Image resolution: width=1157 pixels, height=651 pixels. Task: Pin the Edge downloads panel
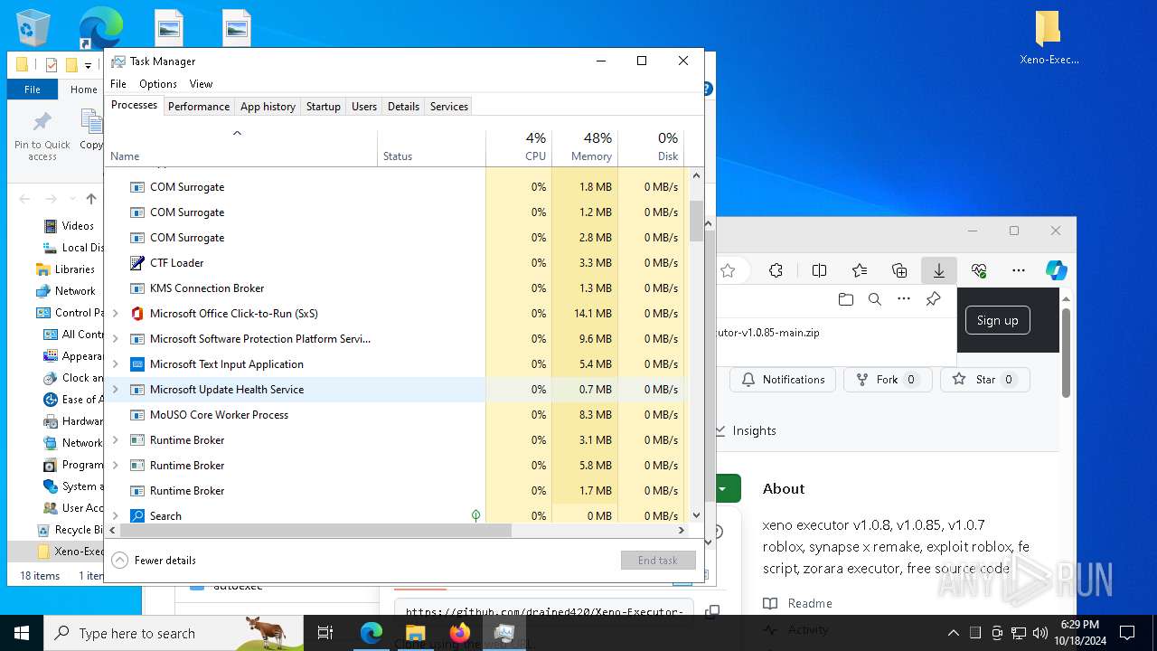pyautogui.click(x=933, y=299)
